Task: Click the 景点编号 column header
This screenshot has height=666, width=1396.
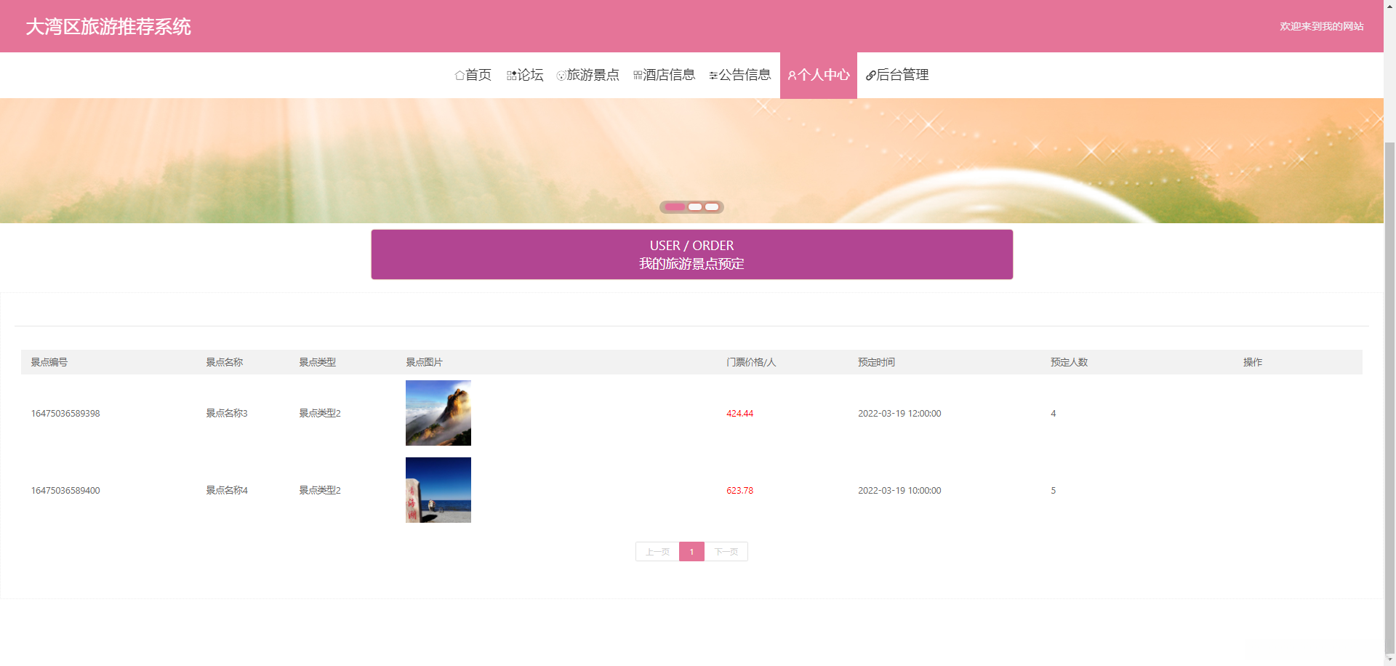Action: (49, 362)
